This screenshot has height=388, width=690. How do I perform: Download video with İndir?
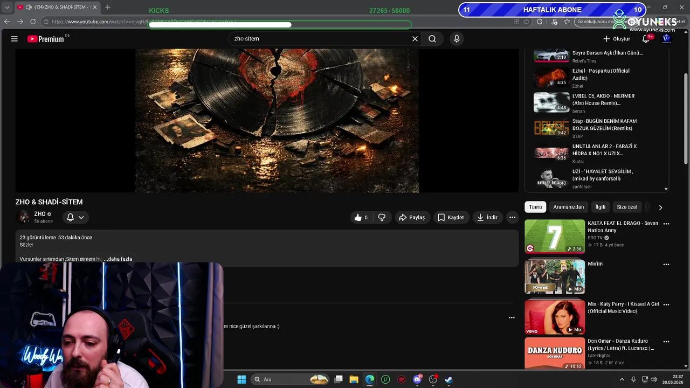click(x=487, y=217)
